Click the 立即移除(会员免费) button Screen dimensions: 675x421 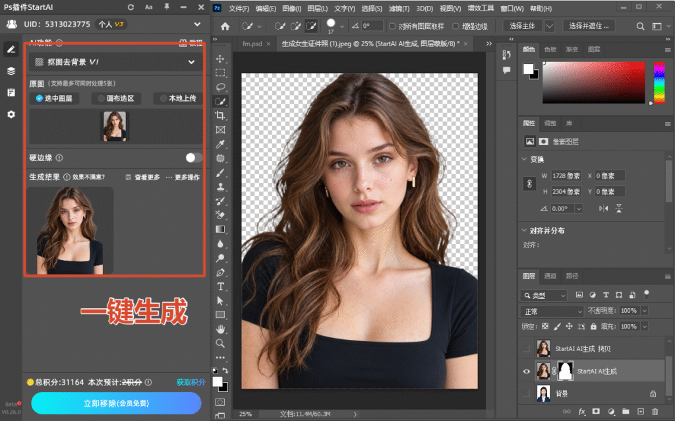pyautogui.click(x=116, y=403)
